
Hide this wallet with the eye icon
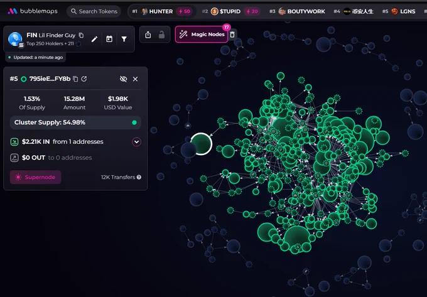[123, 79]
